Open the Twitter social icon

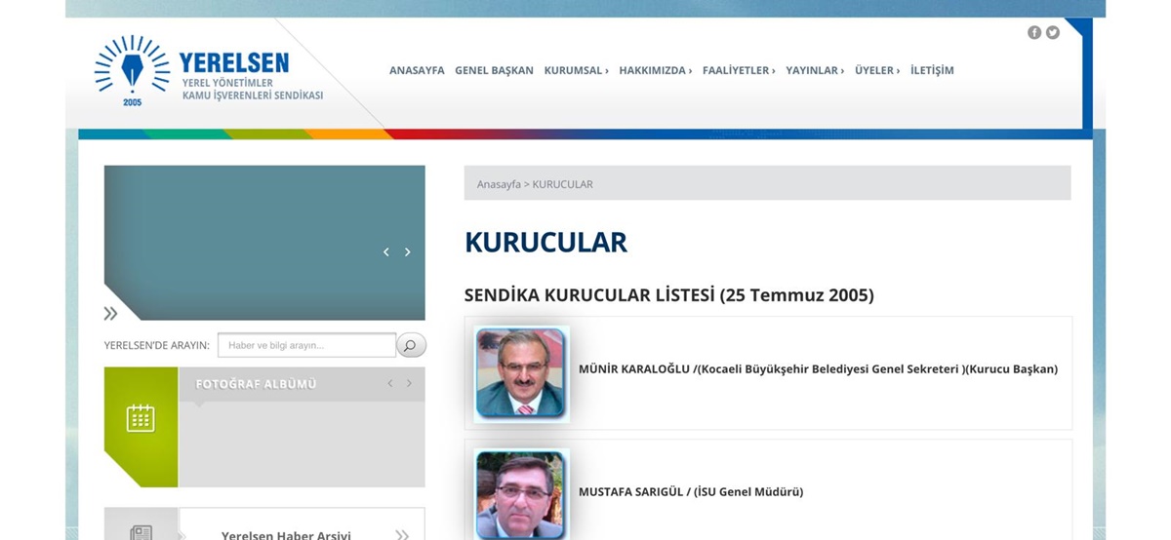(x=1053, y=32)
